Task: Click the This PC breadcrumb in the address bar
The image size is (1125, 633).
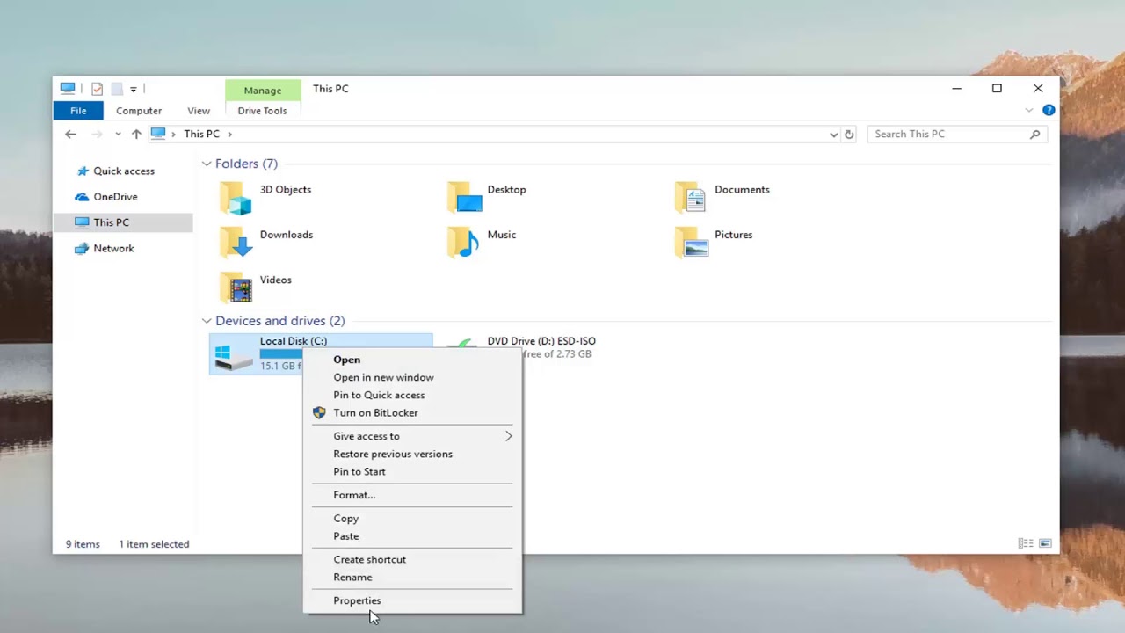Action: [x=201, y=134]
